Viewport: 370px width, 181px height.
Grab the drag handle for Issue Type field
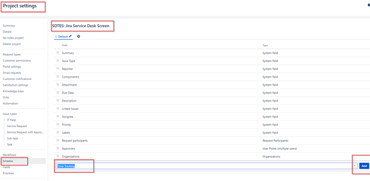pos(57,60)
